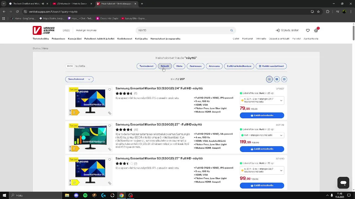
Task: Click Kirjaudu sisään login link
Action: click(x=287, y=30)
